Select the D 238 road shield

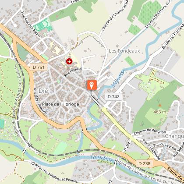pos(145,163)
